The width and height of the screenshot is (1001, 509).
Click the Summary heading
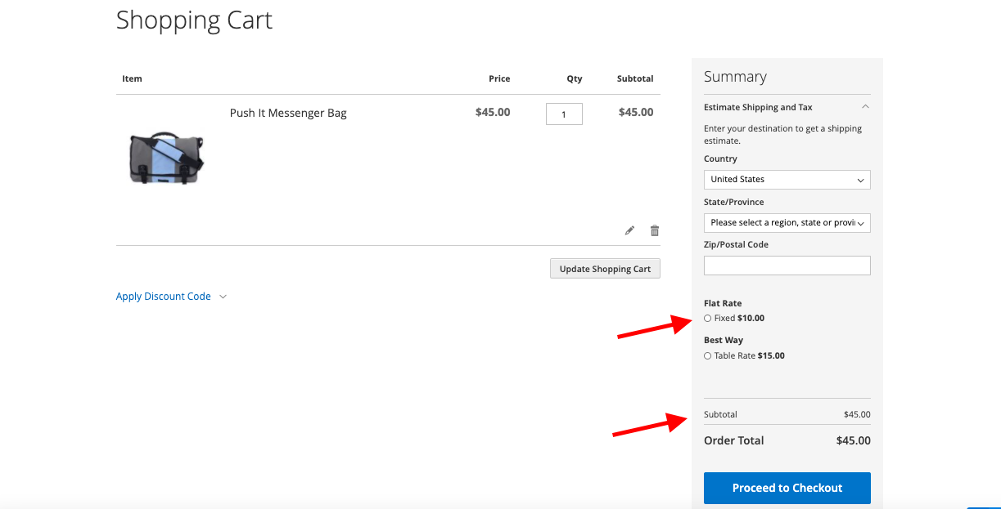coord(735,77)
